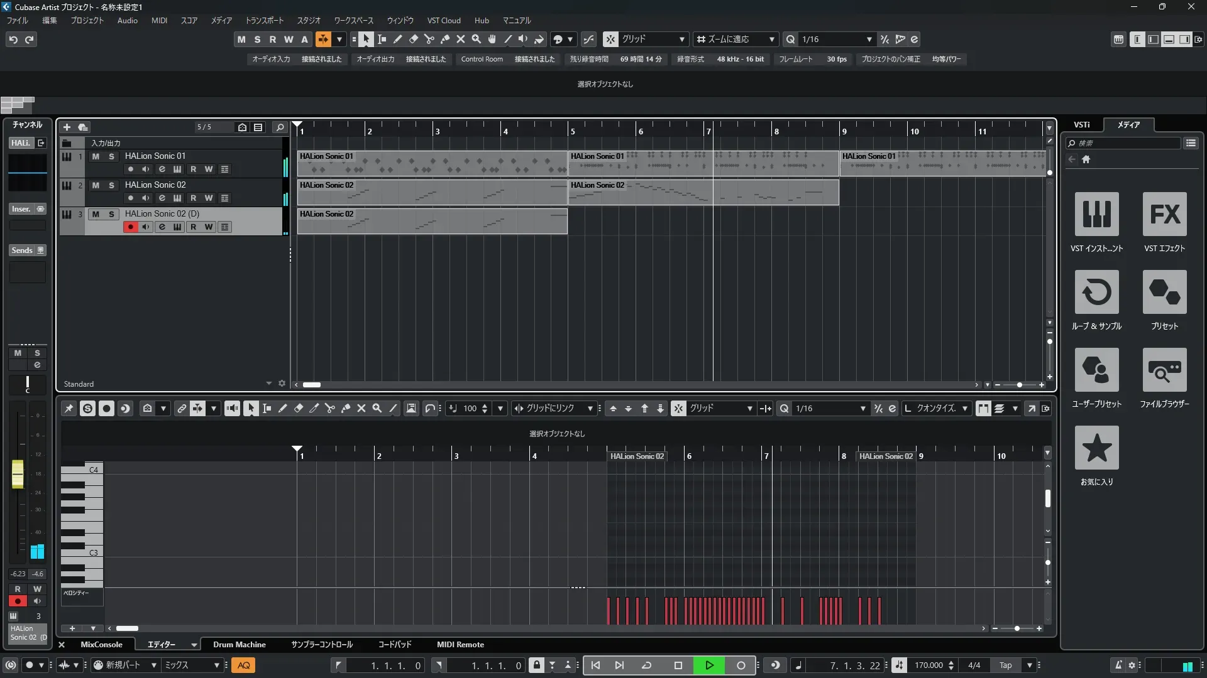Click the Add Track plus icon

pyautogui.click(x=67, y=127)
